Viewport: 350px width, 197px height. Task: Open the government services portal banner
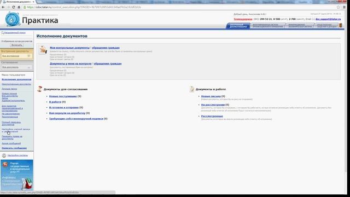click(x=17, y=175)
